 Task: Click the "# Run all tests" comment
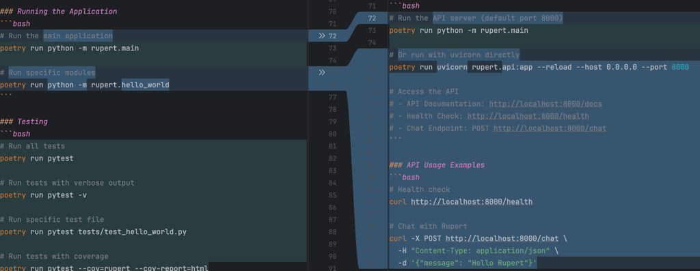tap(33, 146)
